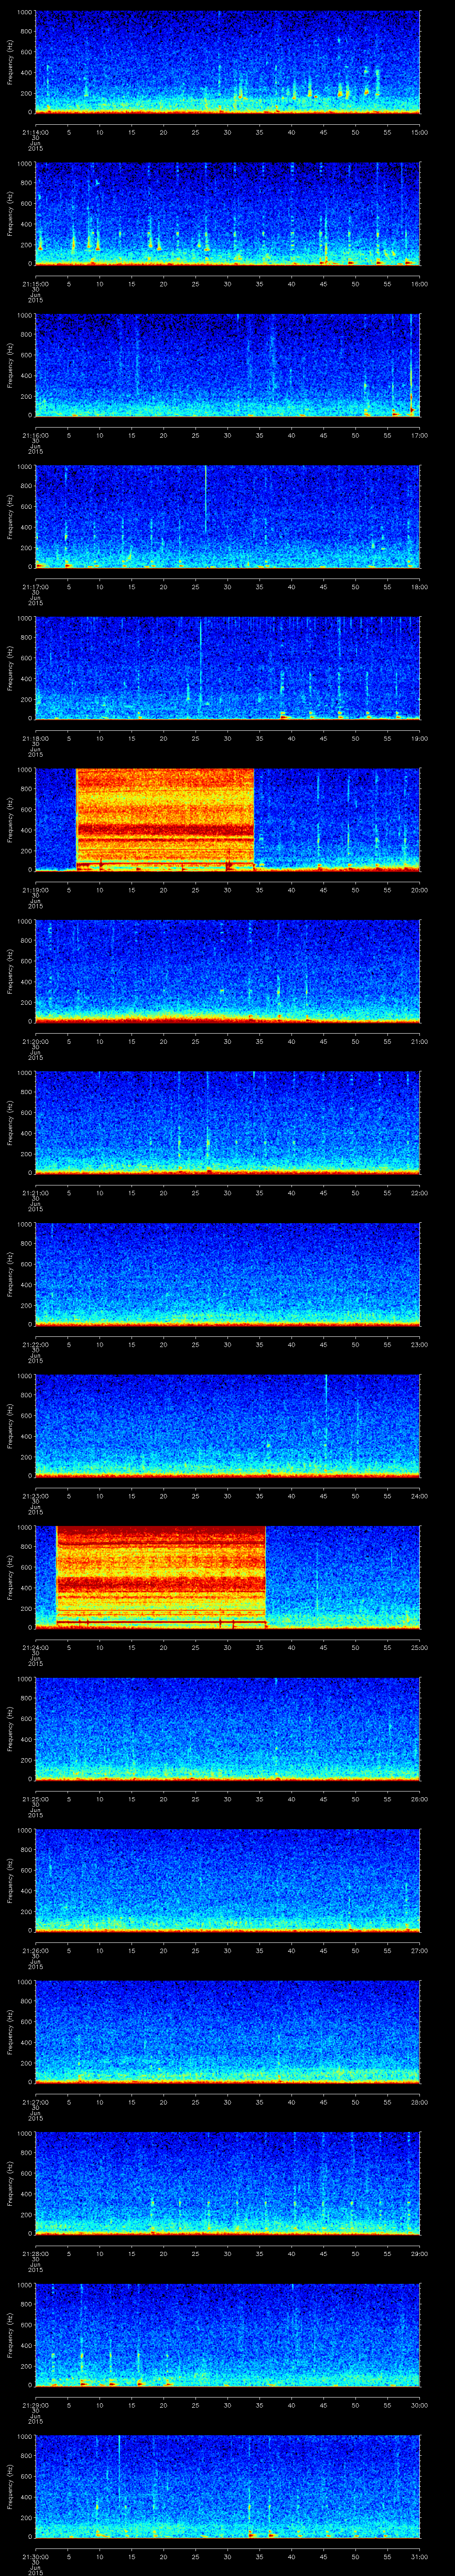Click the vertical spike at 45 s in the 21:23:00 panel

[x=325, y=1410]
